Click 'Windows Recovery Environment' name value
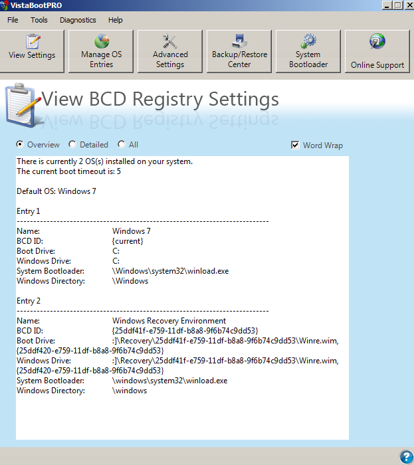The height and width of the screenshot is (465, 414). click(169, 321)
